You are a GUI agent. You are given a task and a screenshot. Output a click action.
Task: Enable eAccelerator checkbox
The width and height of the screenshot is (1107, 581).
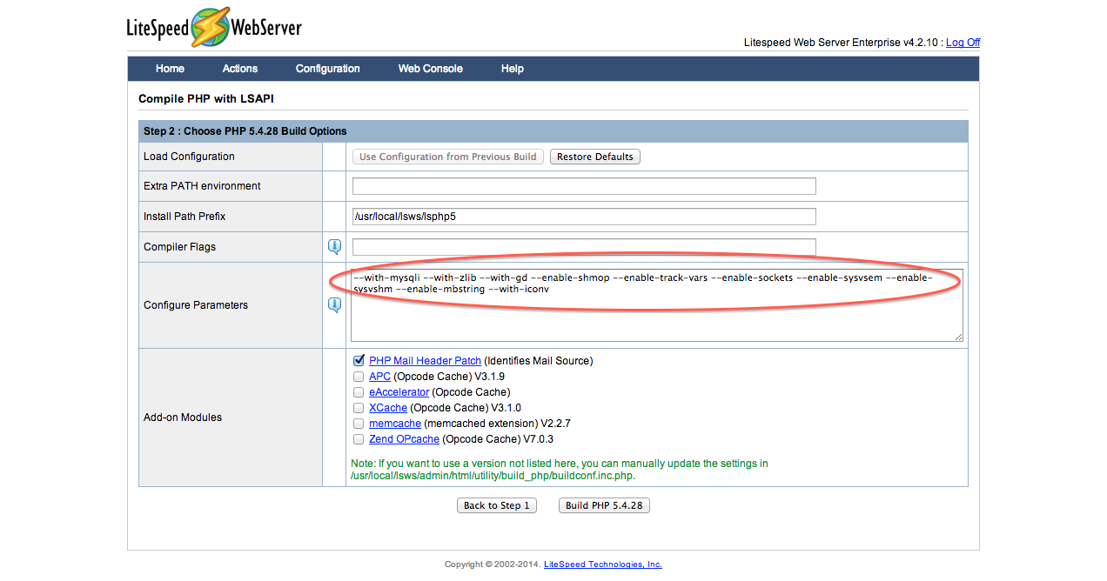coord(359,392)
